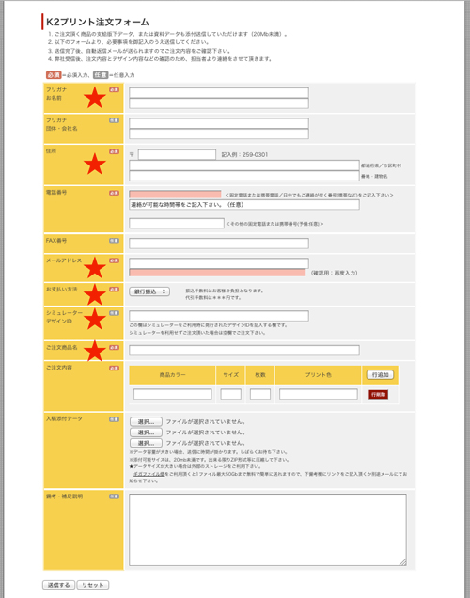Click the 行追加 button
This screenshot has width=470, height=598.
tap(380, 375)
